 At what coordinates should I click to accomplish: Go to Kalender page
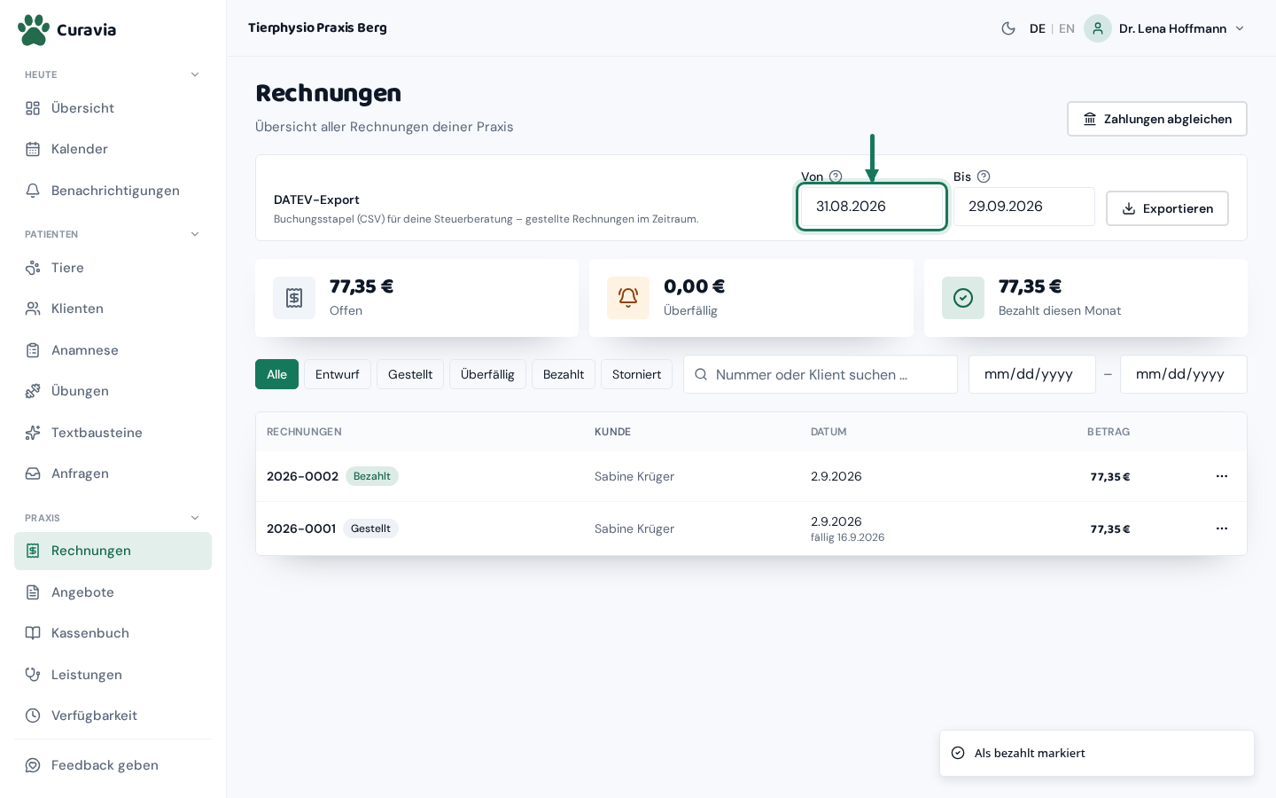click(x=113, y=149)
